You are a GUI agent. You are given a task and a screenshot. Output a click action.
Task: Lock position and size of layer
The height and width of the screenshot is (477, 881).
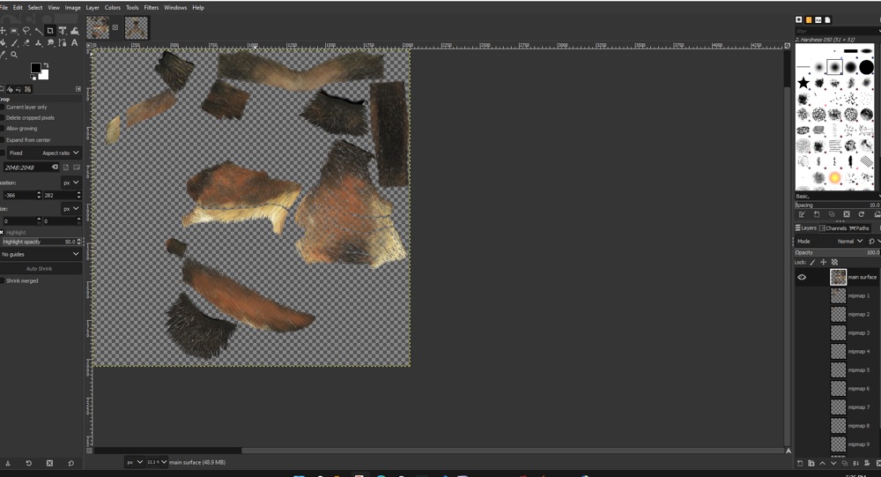[823, 262]
